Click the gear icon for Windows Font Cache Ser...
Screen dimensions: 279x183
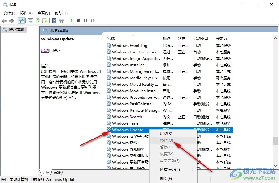[109, 52]
